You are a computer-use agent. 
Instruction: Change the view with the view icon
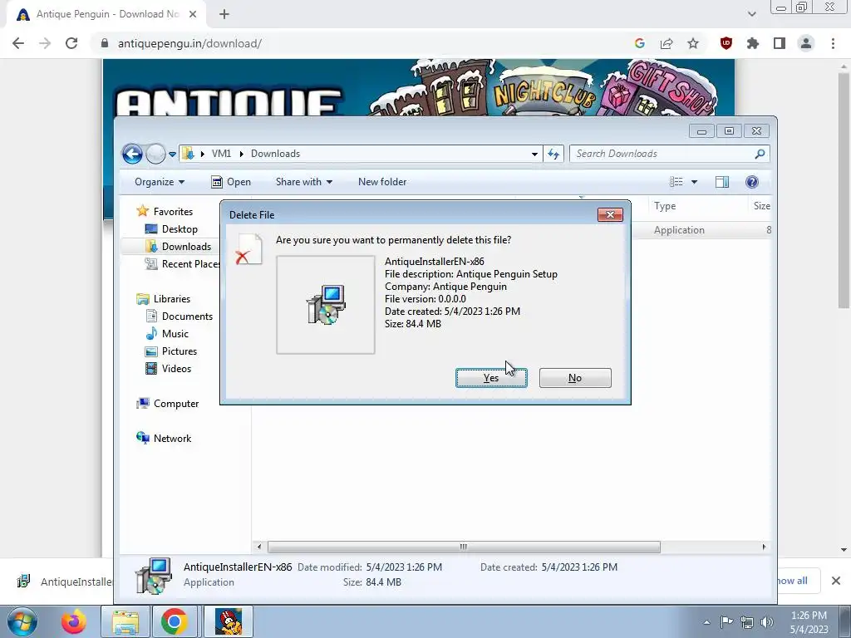[676, 182]
